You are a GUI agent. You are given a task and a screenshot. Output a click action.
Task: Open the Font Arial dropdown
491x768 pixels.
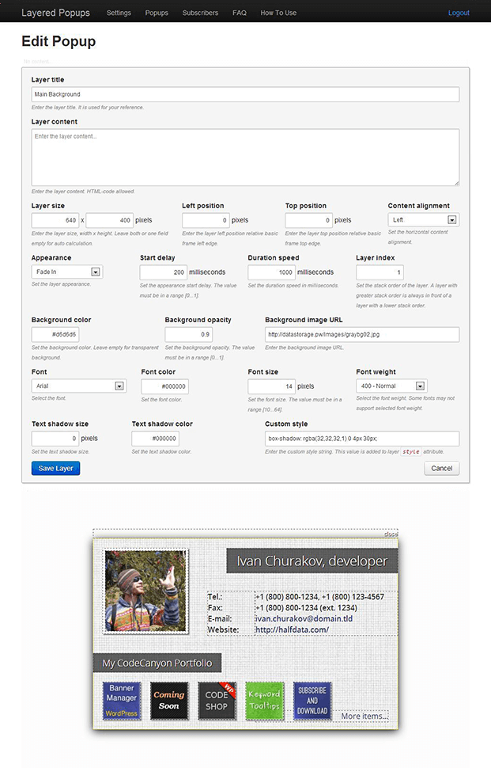tap(78, 386)
